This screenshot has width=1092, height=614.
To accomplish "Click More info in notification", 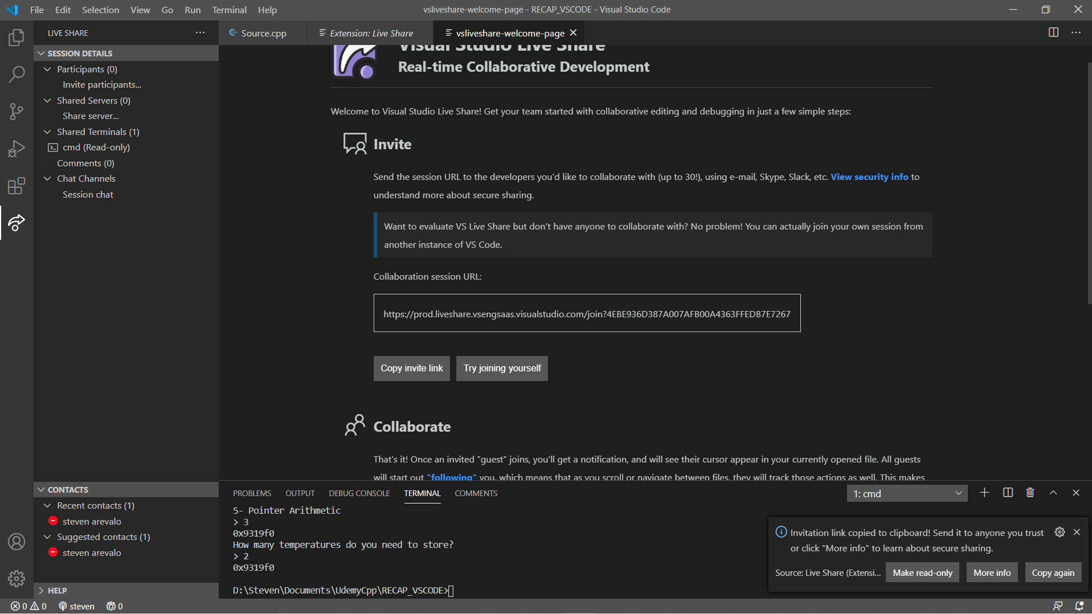I will [992, 573].
